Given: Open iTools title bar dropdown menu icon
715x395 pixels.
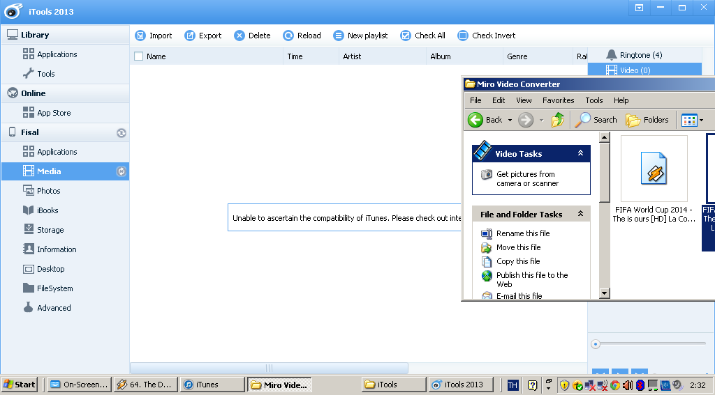Looking at the screenshot, I should pyautogui.click(x=640, y=8).
